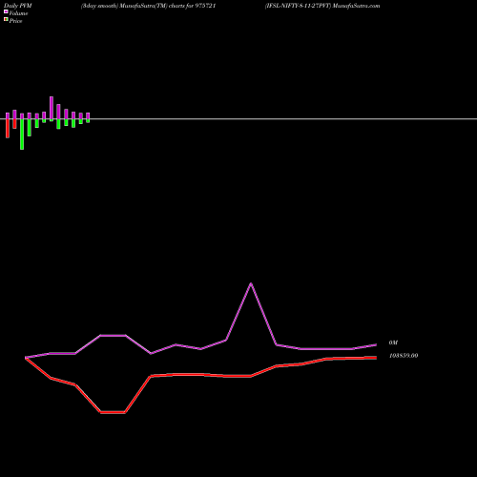Click the 103859.00 price value label
This screenshot has width=477, height=477.
pyautogui.click(x=404, y=356)
